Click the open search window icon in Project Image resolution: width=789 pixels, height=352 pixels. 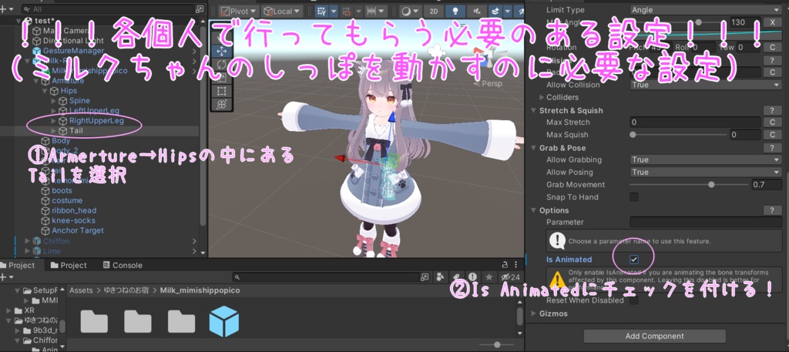[x=425, y=277]
